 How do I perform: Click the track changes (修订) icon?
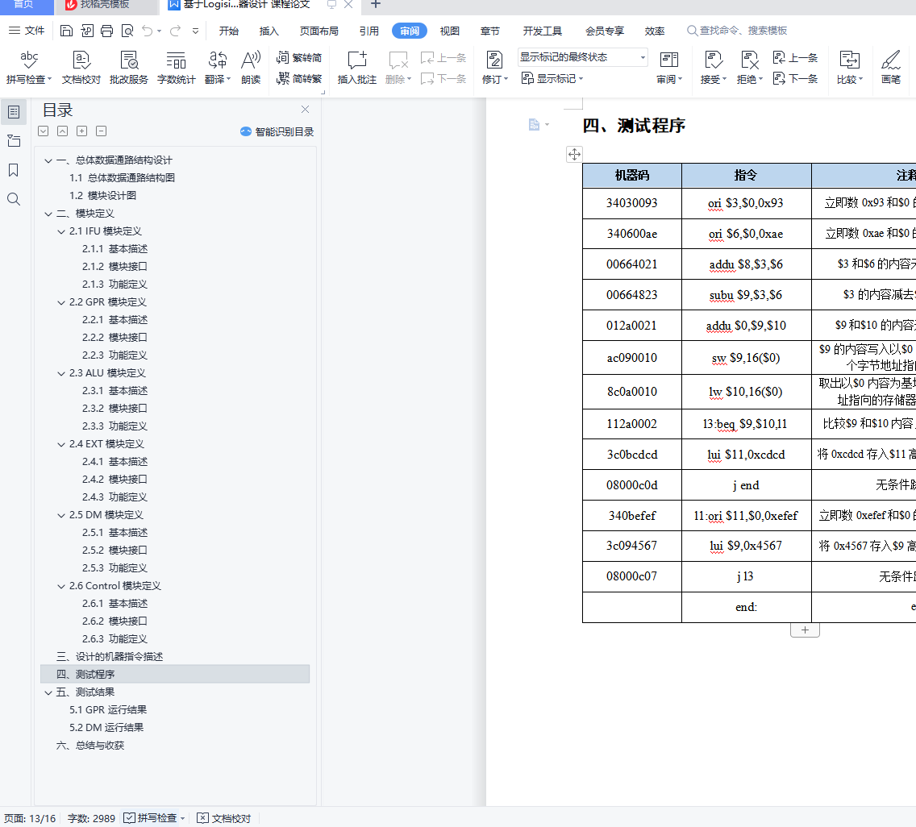point(494,60)
